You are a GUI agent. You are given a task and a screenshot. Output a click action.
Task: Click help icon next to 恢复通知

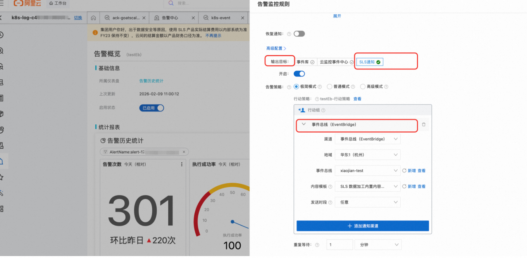point(289,34)
